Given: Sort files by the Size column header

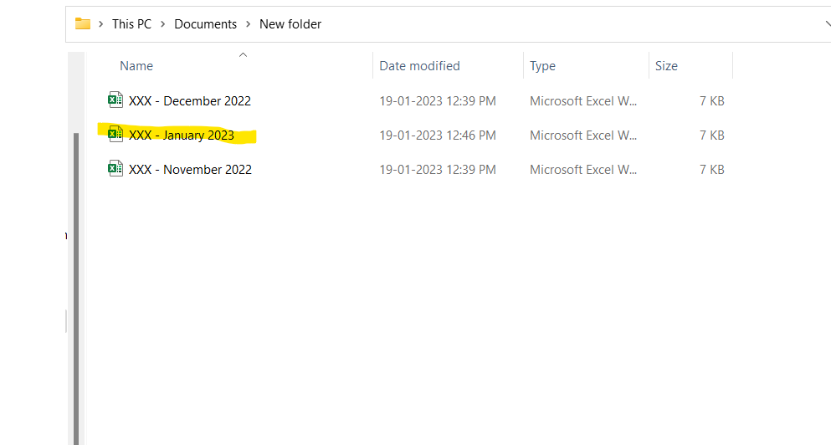Looking at the screenshot, I should [666, 66].
